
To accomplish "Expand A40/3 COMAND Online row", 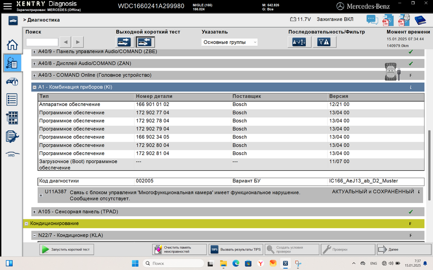I will pos(34,75).
